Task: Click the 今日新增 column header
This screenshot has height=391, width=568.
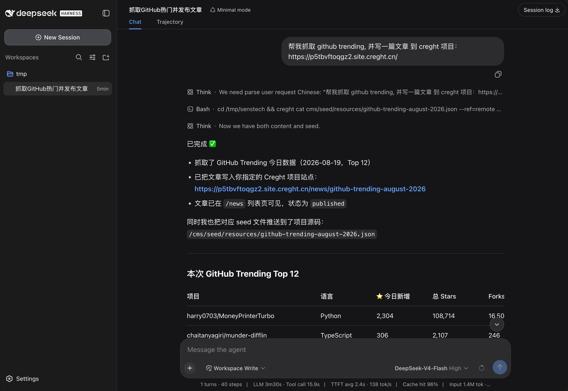Action: (x=393, y=296)
